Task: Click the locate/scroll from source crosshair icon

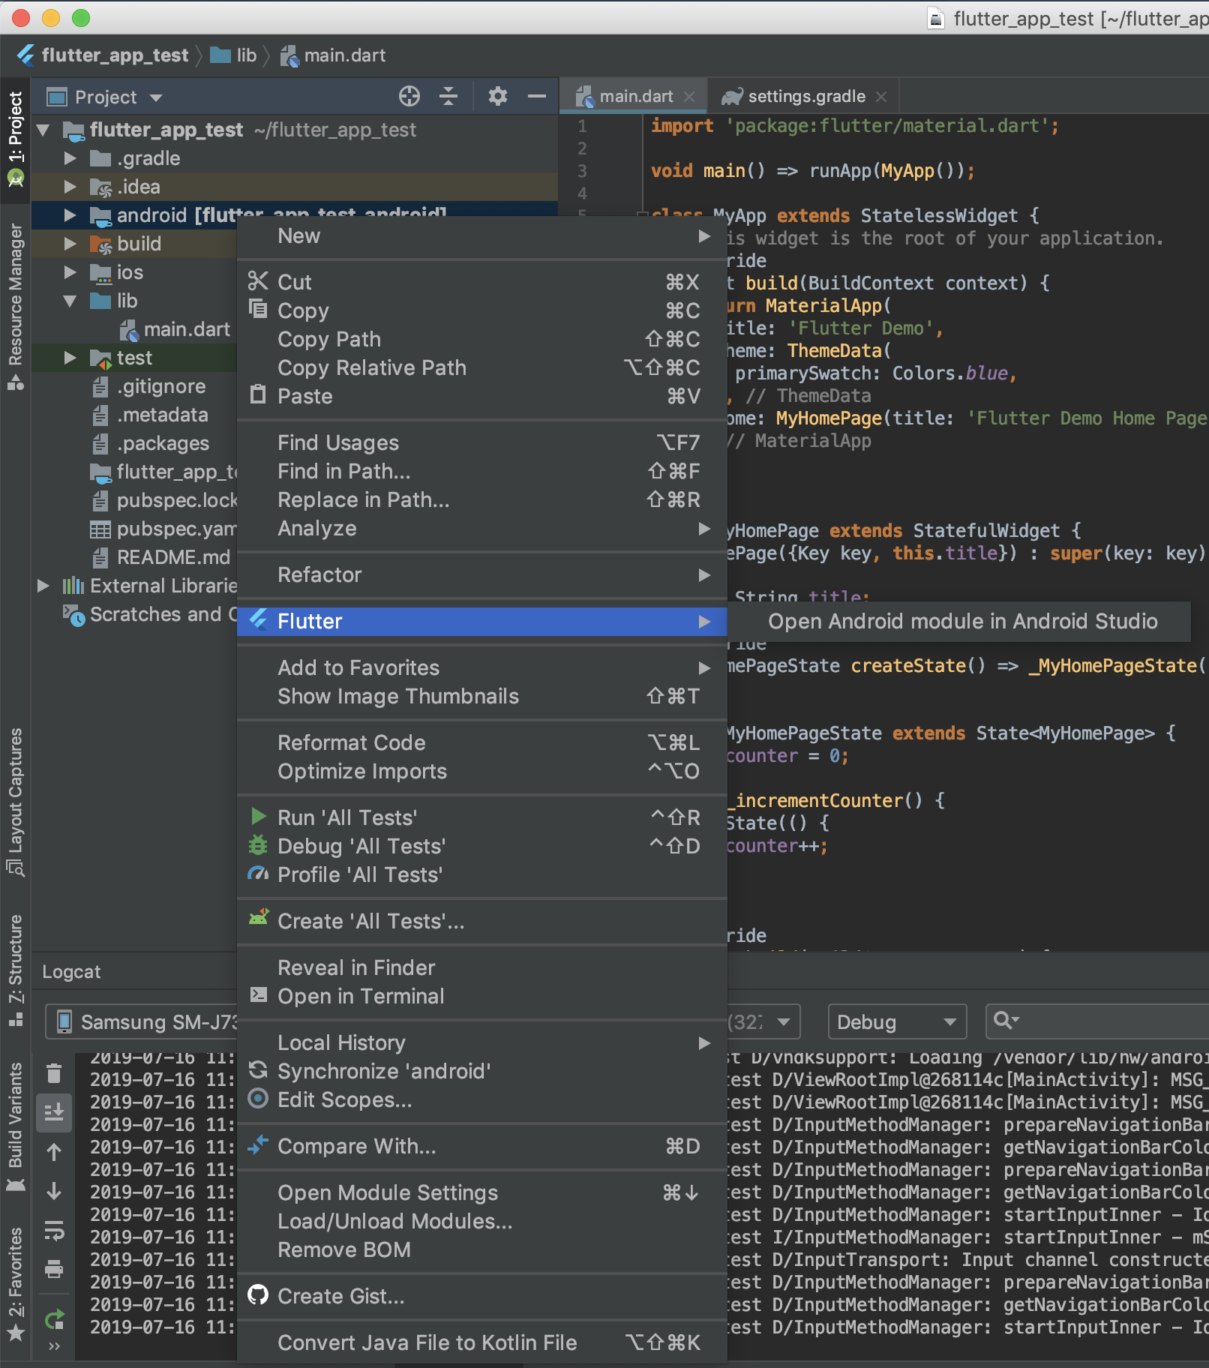Action: (x=409, y=97)
